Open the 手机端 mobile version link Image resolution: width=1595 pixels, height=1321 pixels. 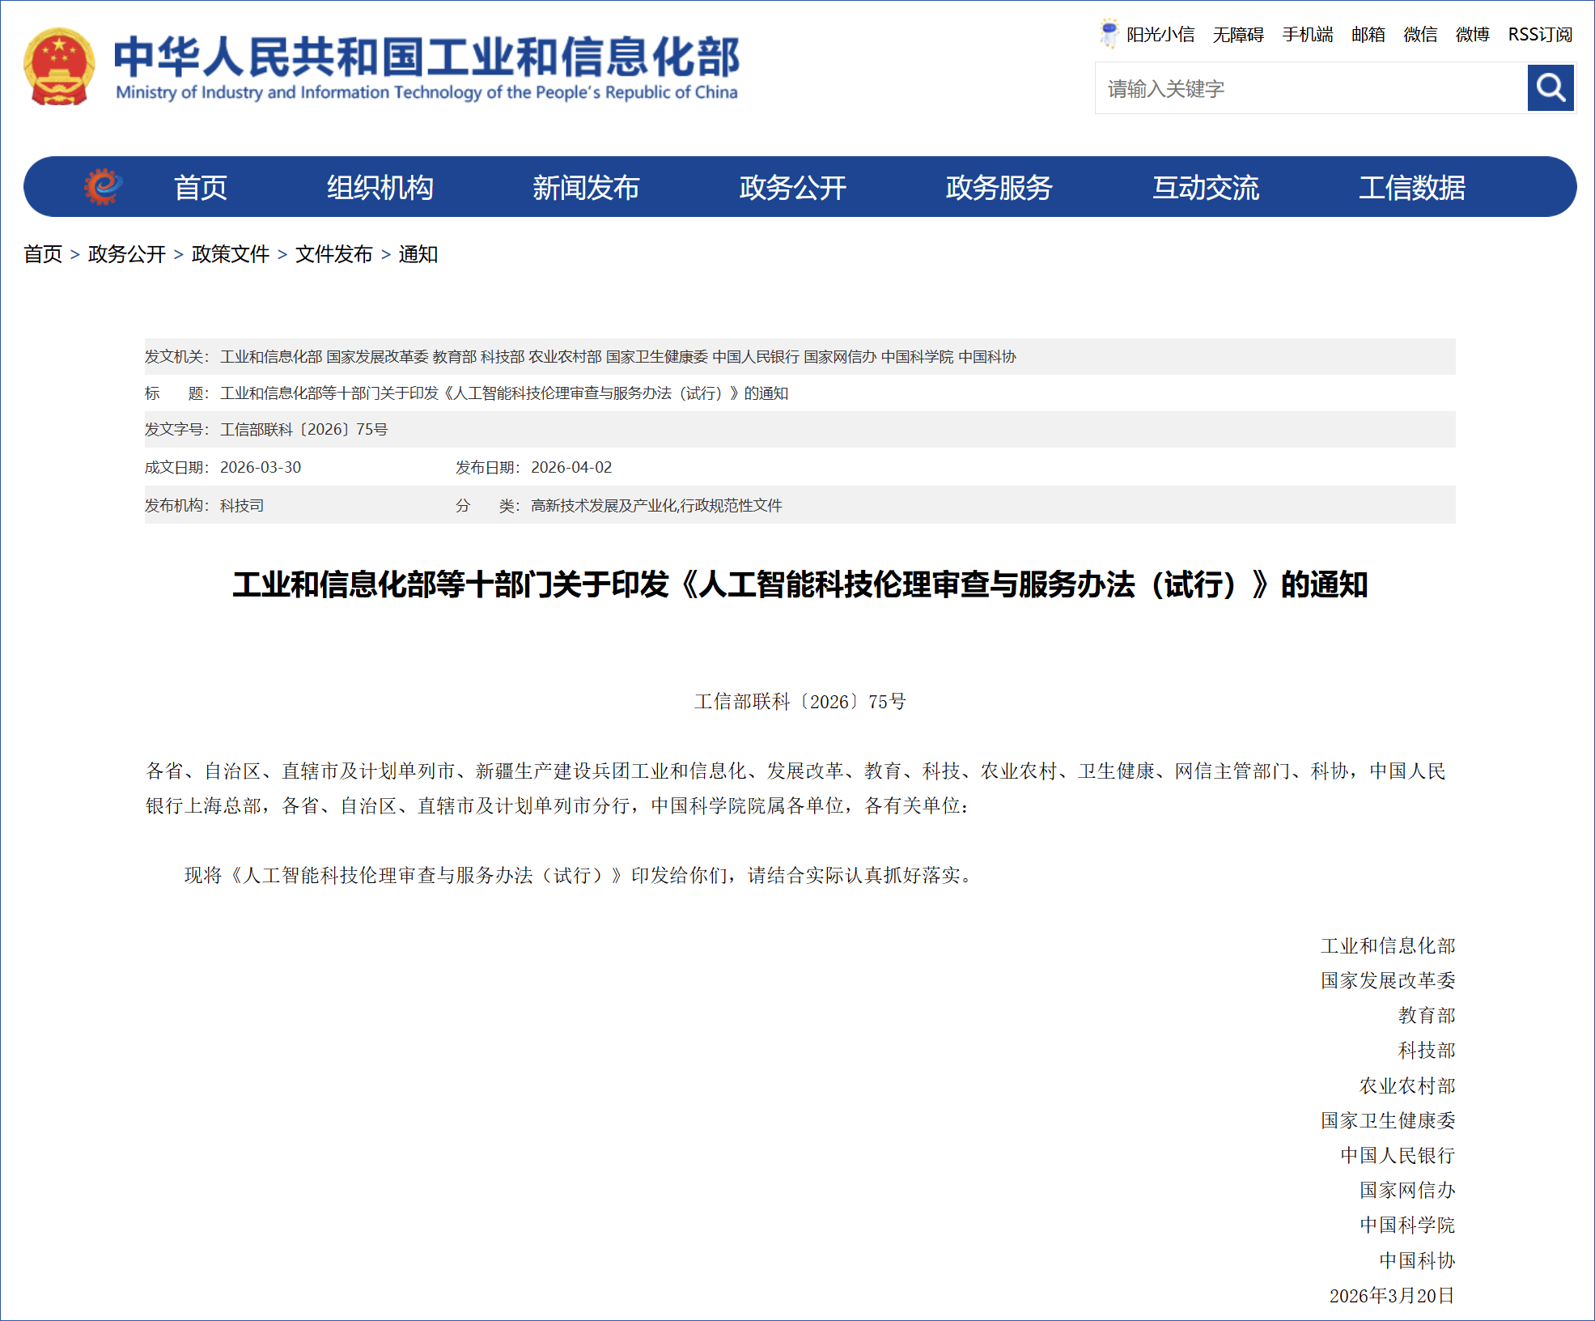pyautogui.click(x=1307, y=35)
